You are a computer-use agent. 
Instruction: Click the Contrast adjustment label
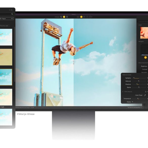click(145, 69)
